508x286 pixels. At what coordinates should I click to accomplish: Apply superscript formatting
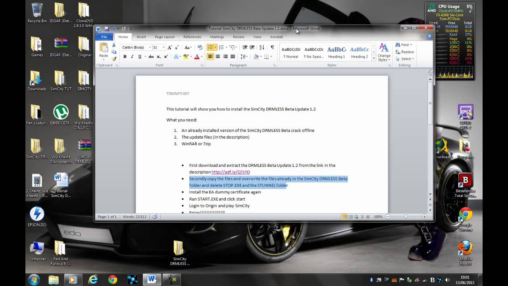point(166,57)
